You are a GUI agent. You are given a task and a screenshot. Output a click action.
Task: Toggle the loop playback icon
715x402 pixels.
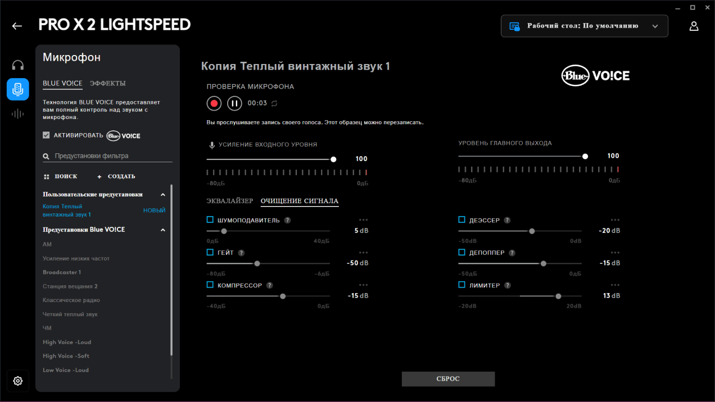274,103
